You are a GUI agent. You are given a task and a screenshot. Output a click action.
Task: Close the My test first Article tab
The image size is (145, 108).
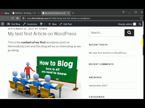click(x=68, y=13)
